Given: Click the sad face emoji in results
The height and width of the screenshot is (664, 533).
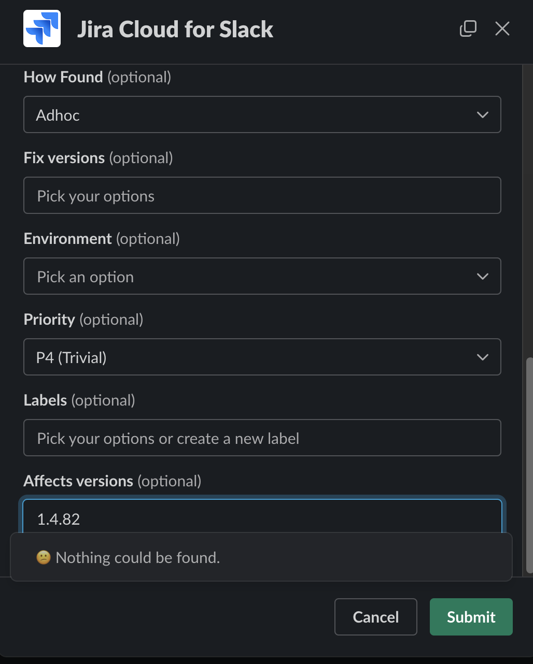Looking at the screenshot, I should pos(43,557).
